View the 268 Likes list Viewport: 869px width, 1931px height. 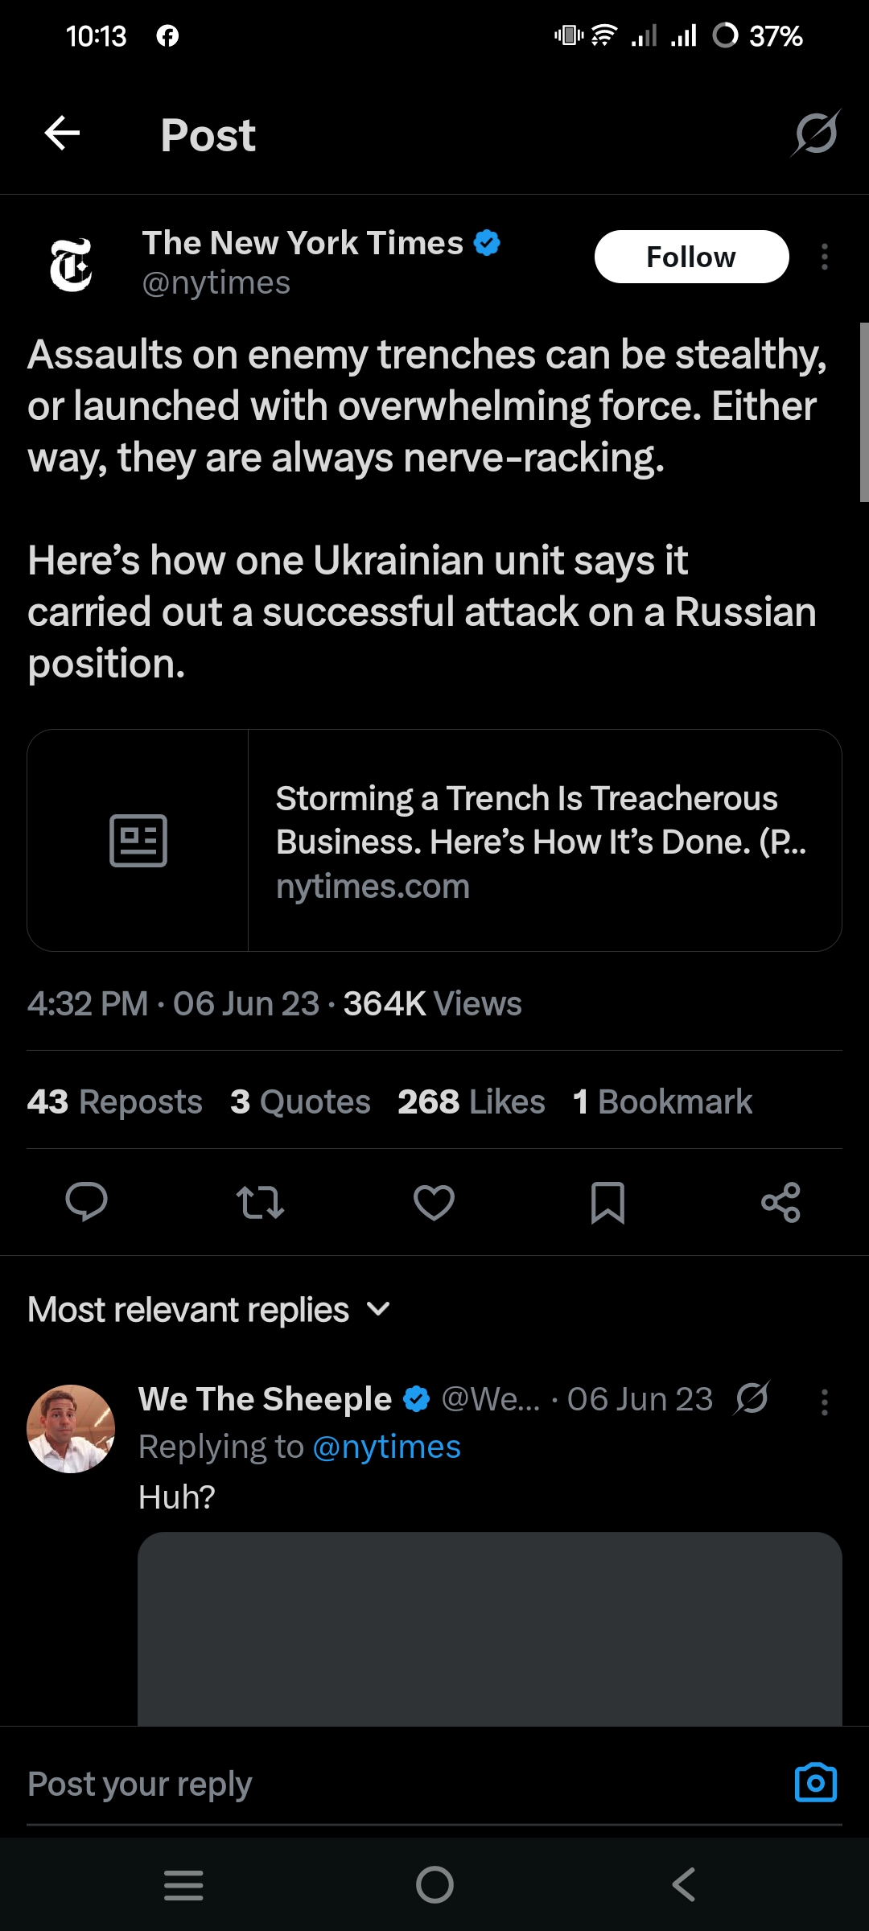pyautogui.click(x=472, y=1101)
